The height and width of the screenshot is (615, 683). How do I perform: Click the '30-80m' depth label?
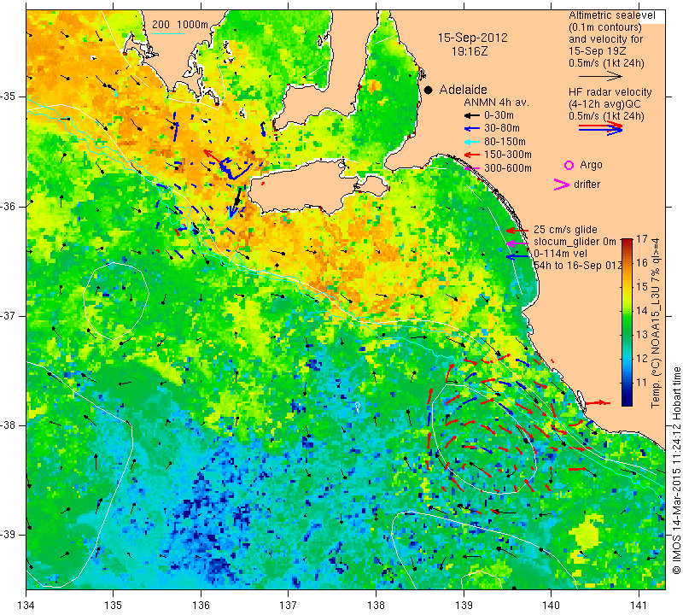[502, 129]
